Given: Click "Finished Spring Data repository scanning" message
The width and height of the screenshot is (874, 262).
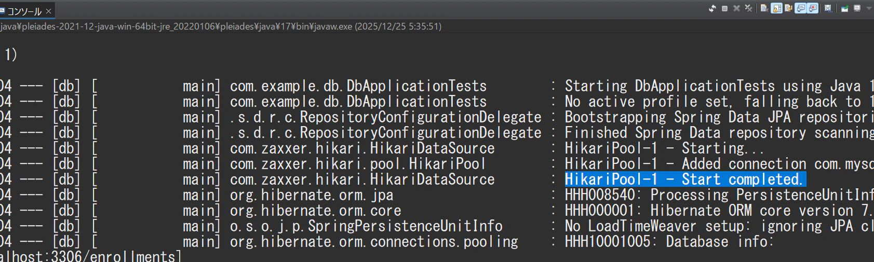Looking at the screenshot, I should pyautogui.click(x=719, y=133).
